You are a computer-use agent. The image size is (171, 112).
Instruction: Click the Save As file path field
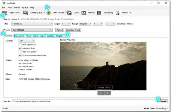pos(85,101)
